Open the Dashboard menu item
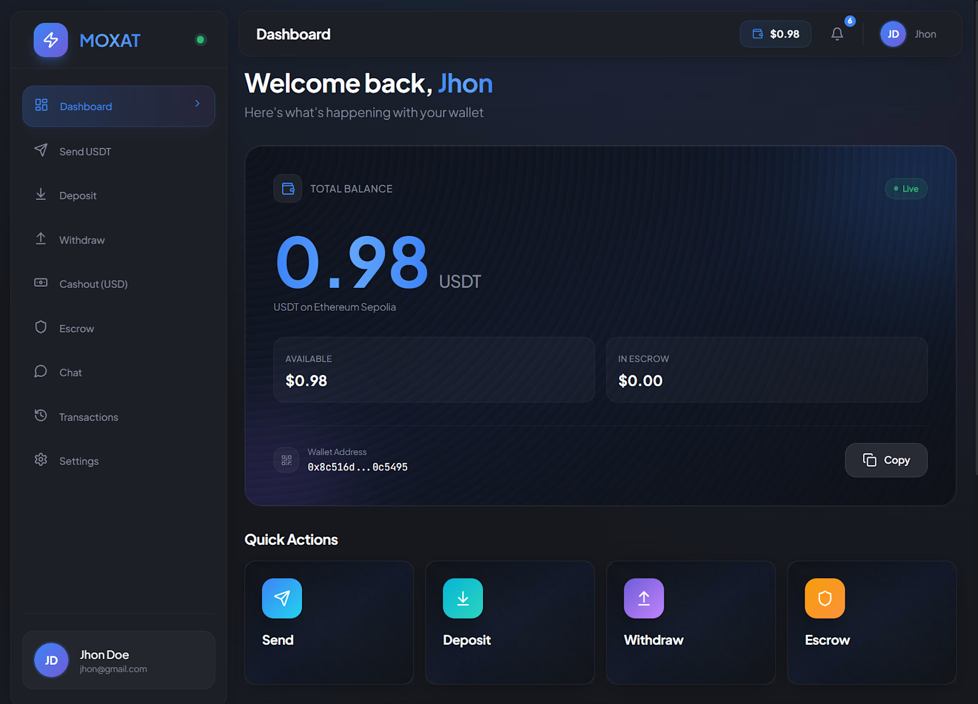 [118, 106]
